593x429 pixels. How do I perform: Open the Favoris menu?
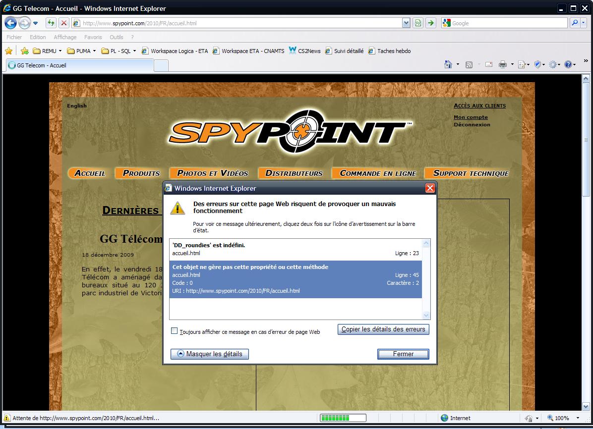pos(93,37)
